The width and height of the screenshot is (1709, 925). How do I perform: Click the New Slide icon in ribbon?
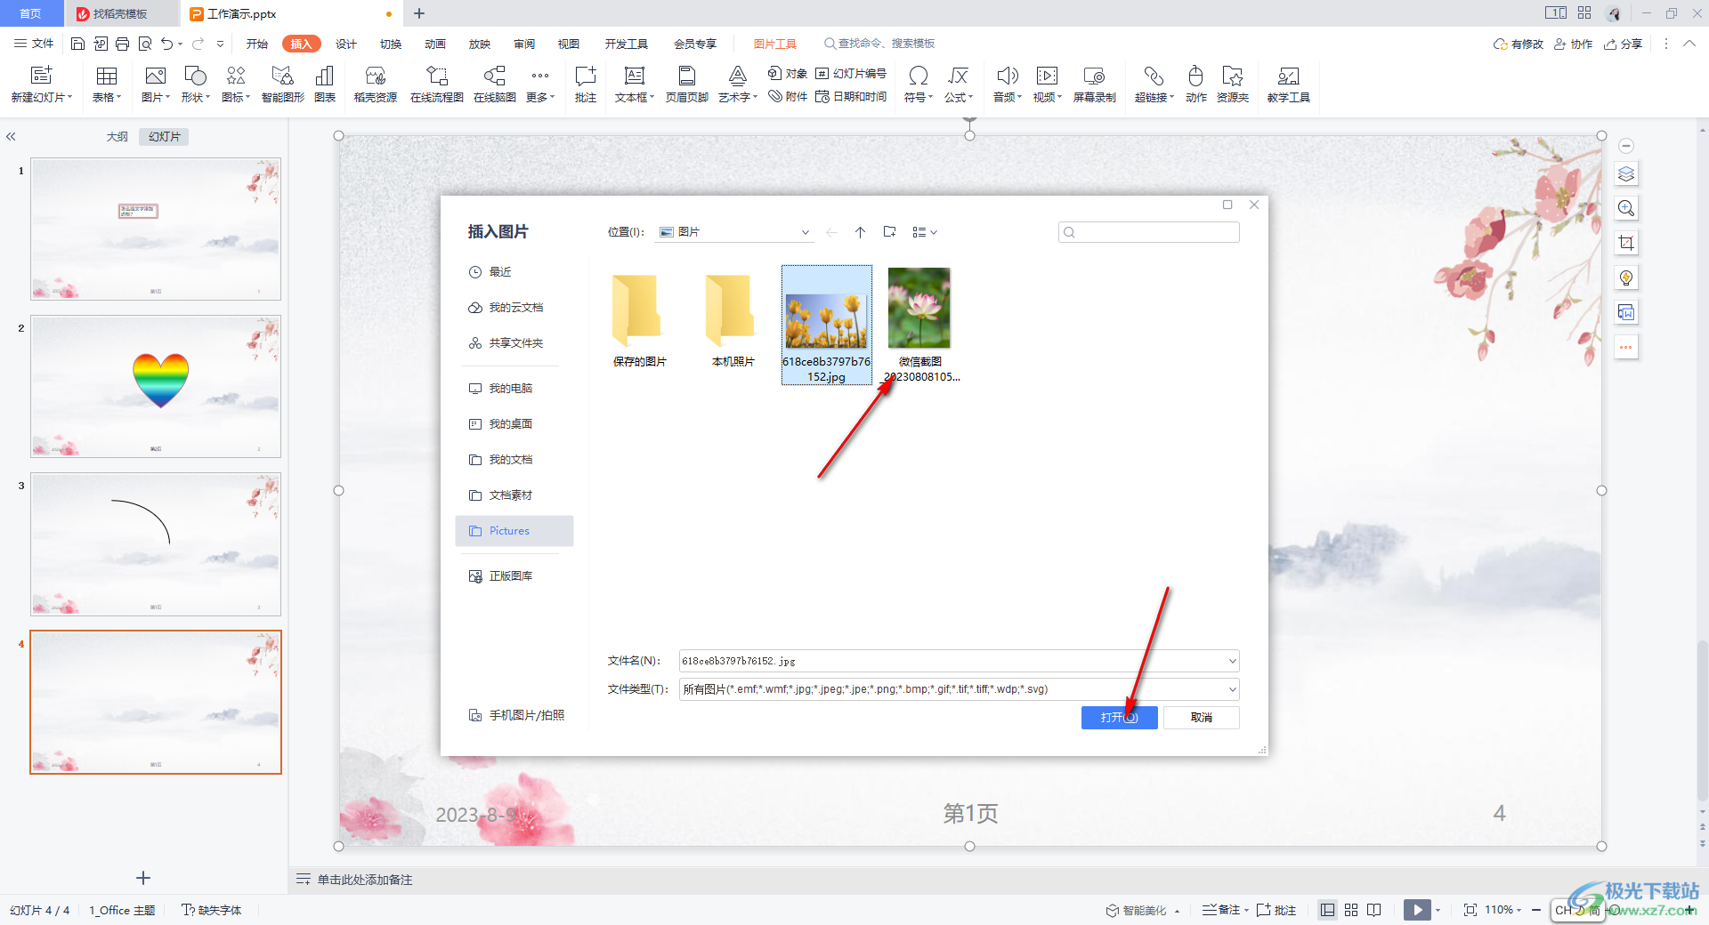(x=41, y=76)
